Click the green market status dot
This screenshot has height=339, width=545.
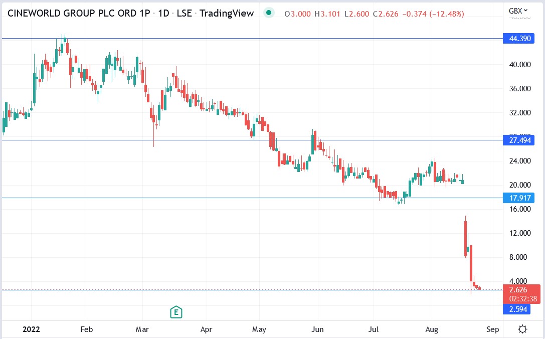[x=270, y=13]
